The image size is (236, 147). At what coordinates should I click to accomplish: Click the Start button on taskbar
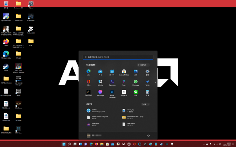point(64,144)
